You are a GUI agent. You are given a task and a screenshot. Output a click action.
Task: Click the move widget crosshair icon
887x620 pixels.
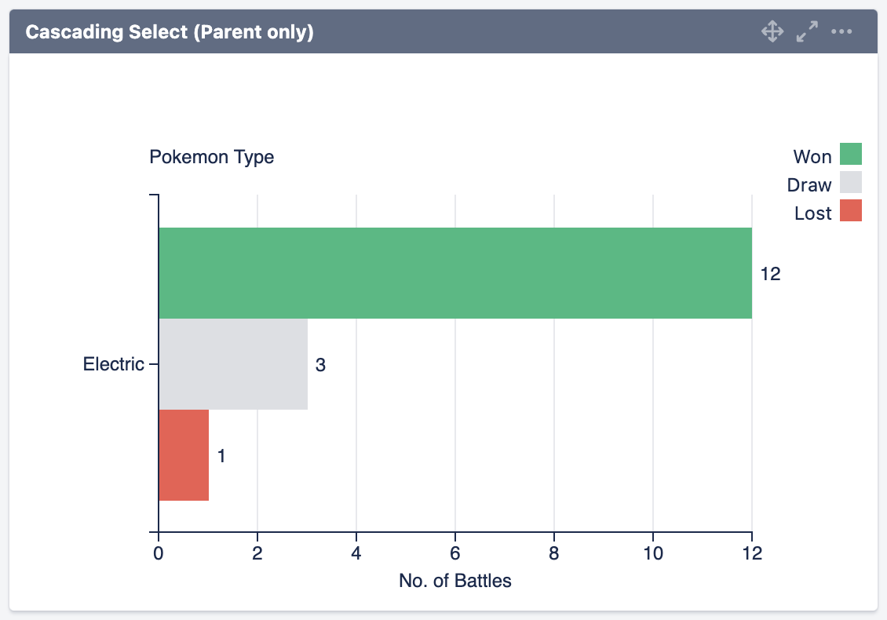point(773,31)
